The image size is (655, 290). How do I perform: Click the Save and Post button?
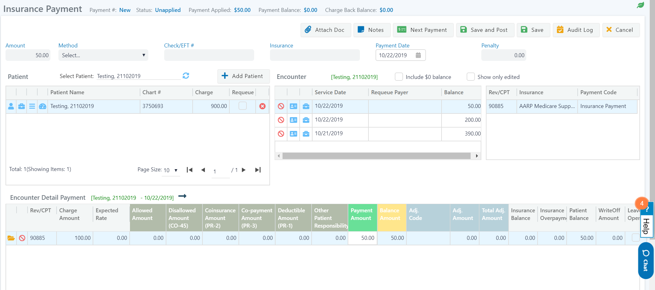click(485, 30)
